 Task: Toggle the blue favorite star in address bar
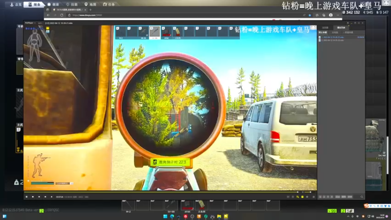(x=310, y=15)
